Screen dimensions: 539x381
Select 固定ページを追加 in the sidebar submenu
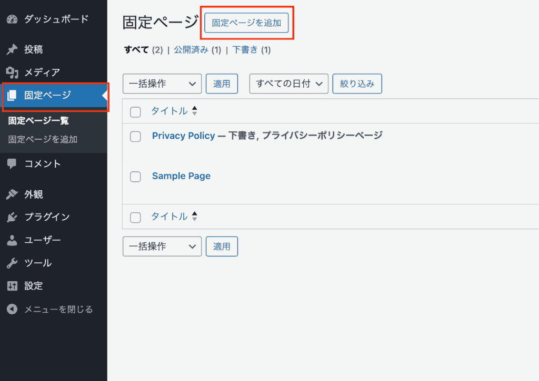pos(43,140)
